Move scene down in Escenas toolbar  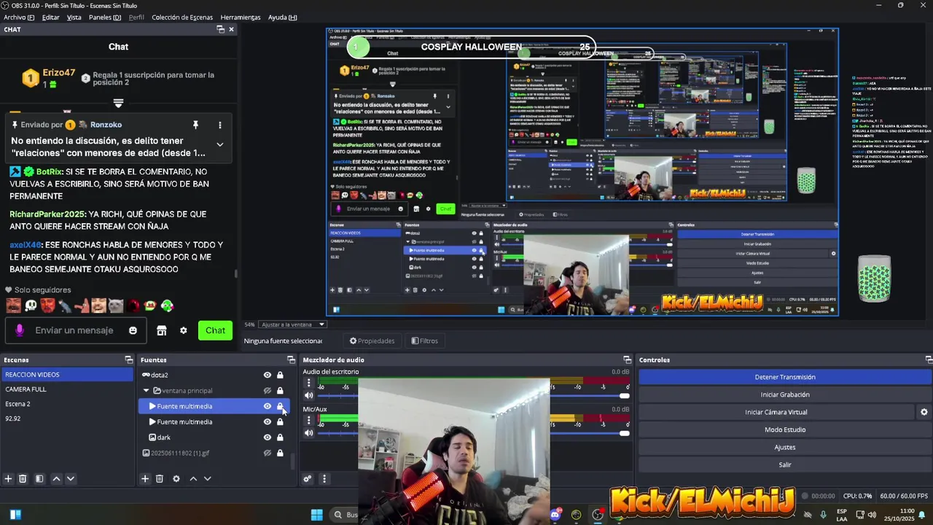[71, 479]
